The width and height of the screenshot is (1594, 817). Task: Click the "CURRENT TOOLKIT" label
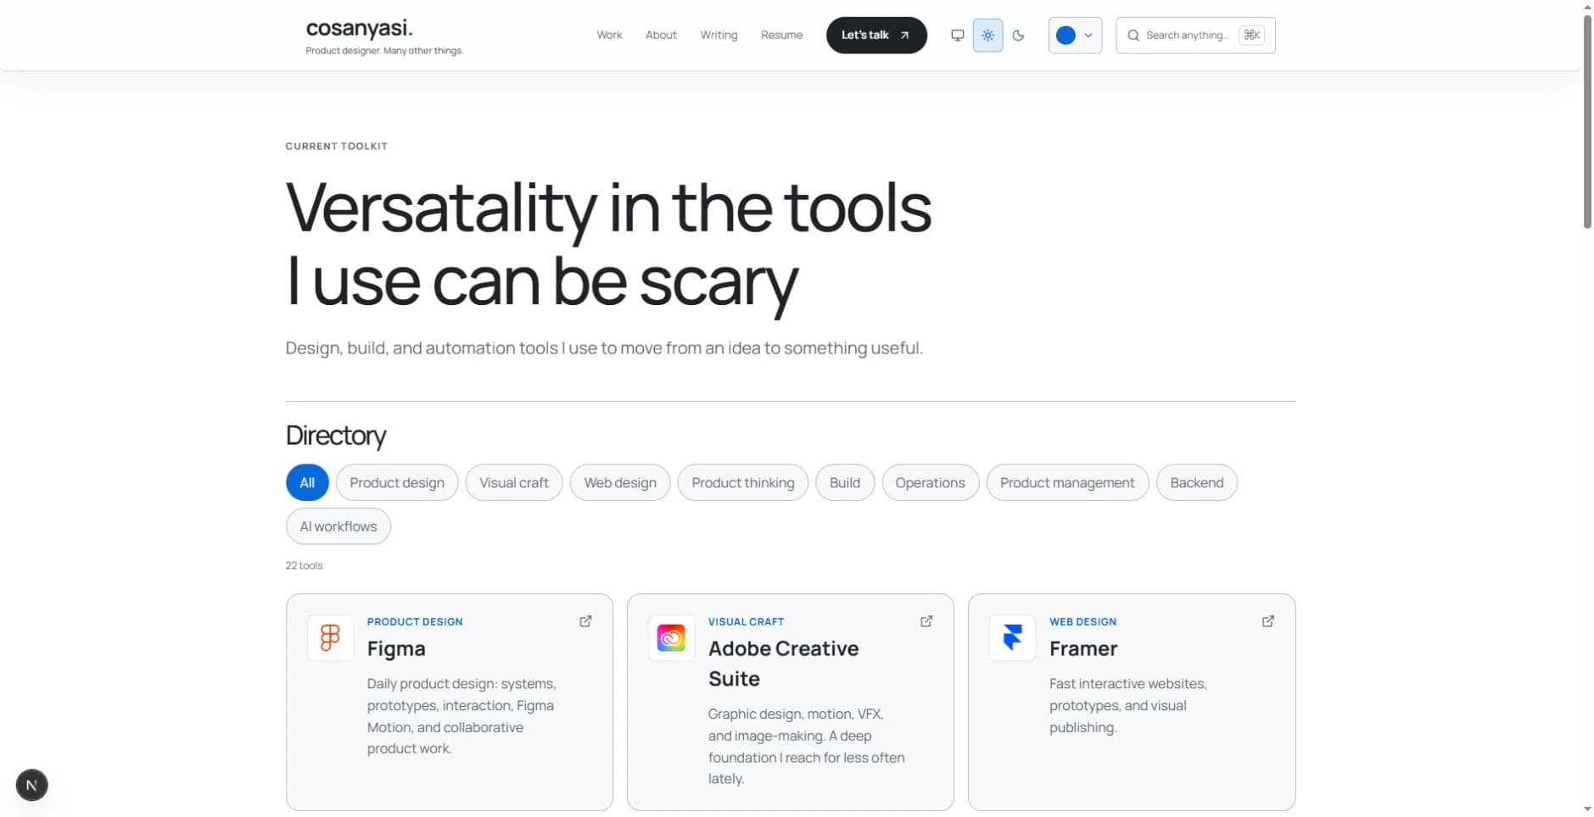337,146
